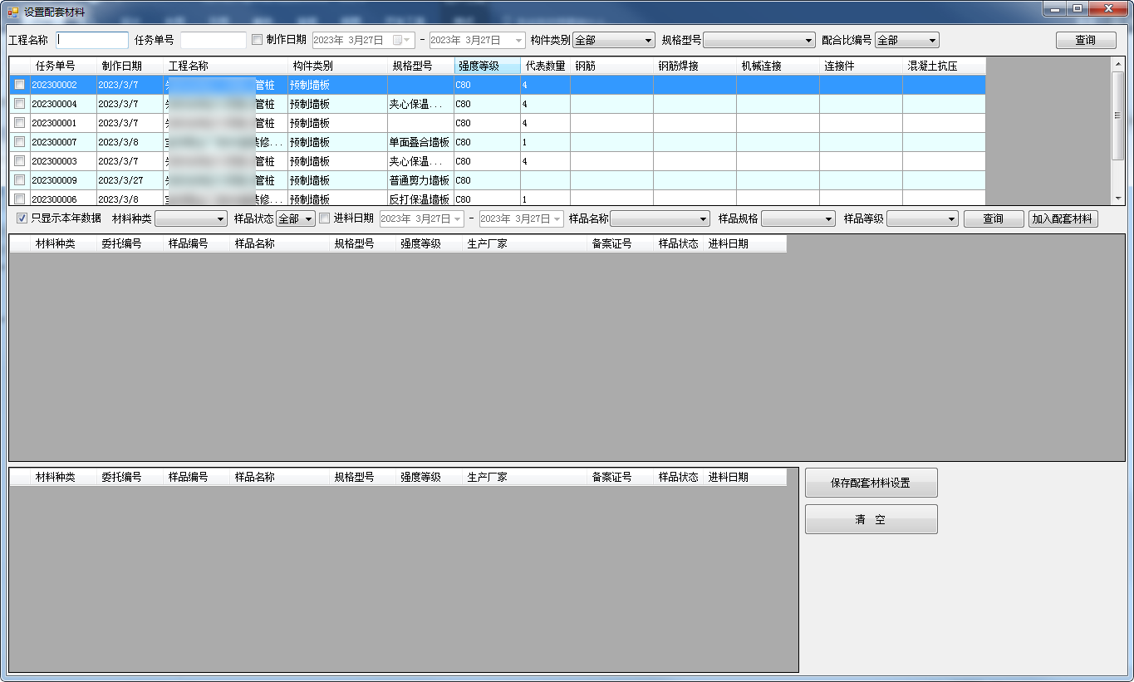The height and width of the screenshot is (682, 1134).
Task: Click the 查询 button beside 配合比编号
Action: (1085, 40)
